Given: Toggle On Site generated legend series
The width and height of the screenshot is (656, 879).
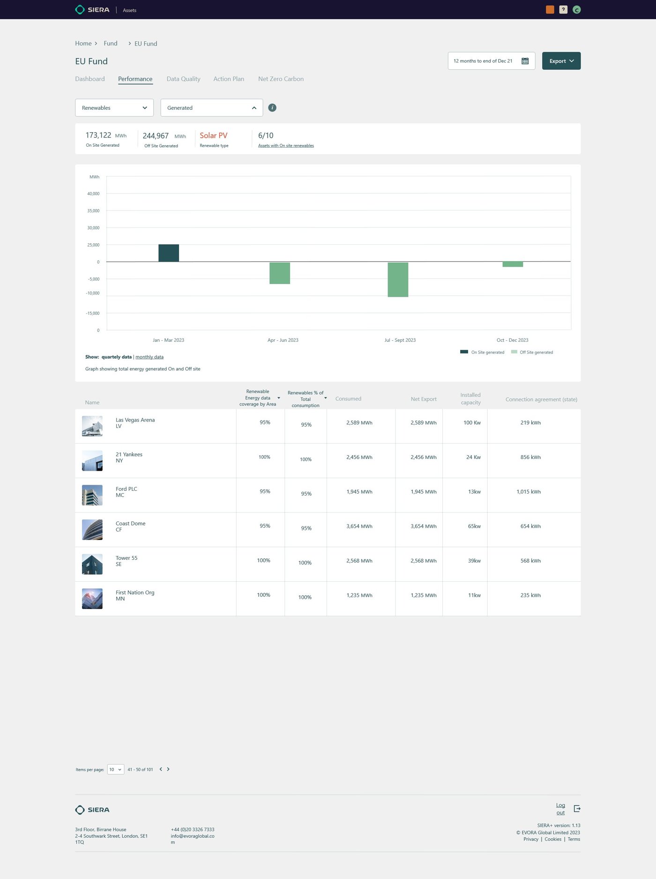Looking at the screenshot, I should [482, 352].
